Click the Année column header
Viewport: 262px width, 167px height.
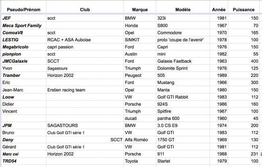click(x=218, y=9)
